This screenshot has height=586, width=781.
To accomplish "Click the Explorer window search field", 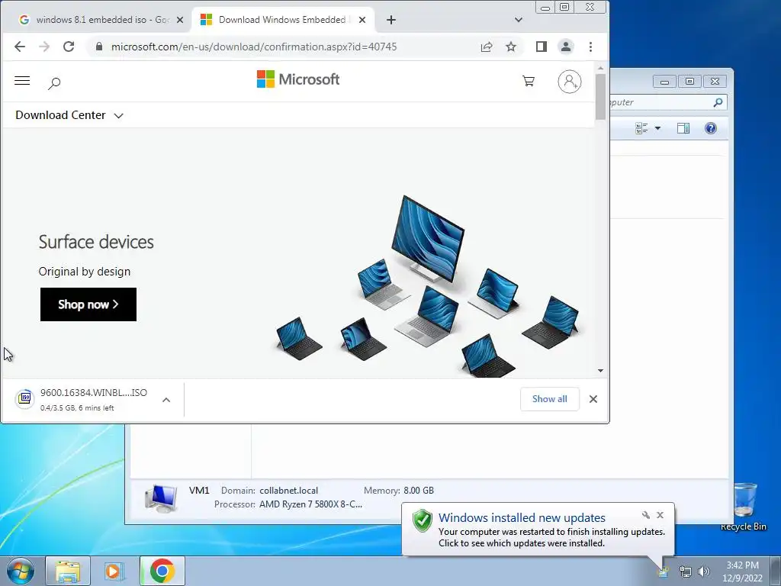I will coord(667,102).
